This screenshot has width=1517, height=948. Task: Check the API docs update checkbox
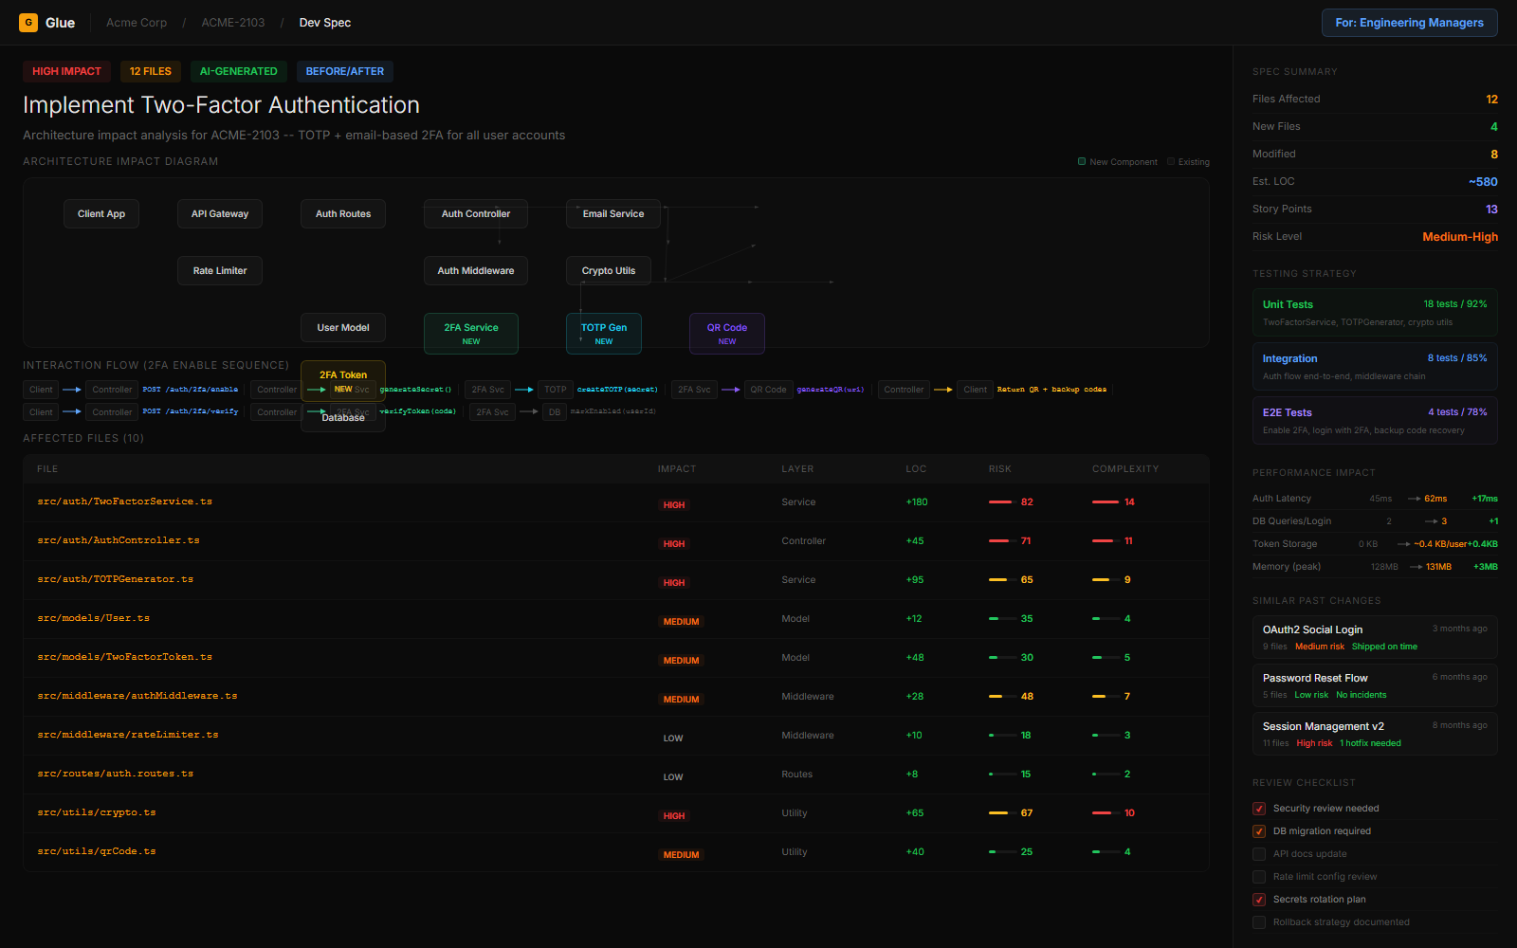(1259, 854)
